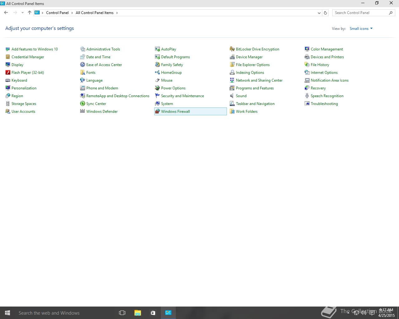Click the Storage Spaces icon
The image size is (399, 319).
point(8,103)
